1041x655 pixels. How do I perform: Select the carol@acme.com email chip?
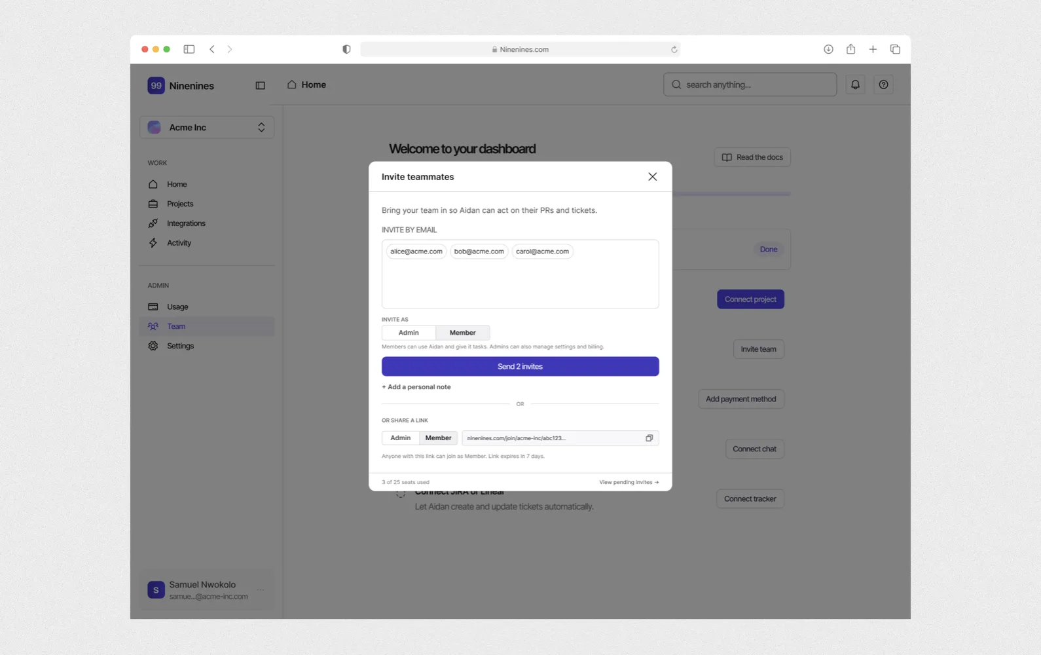click(542, 252)
